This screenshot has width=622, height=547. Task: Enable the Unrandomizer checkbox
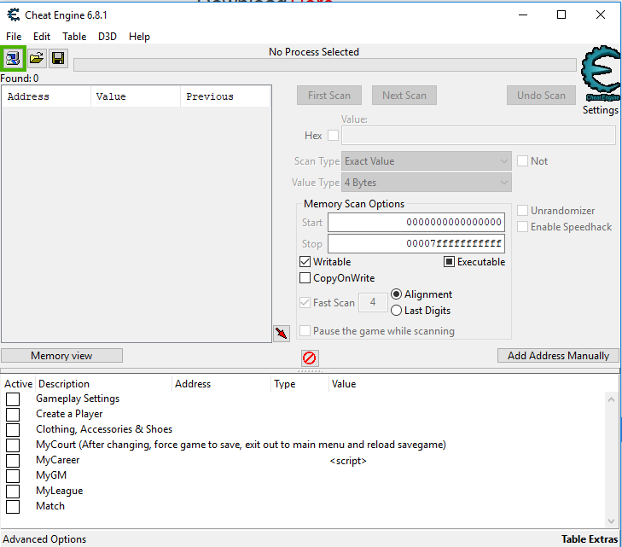pyautogui.click(x=522, y=210)
